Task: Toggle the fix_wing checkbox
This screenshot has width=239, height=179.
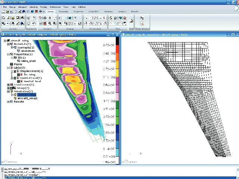Action: tap(18, 75)
